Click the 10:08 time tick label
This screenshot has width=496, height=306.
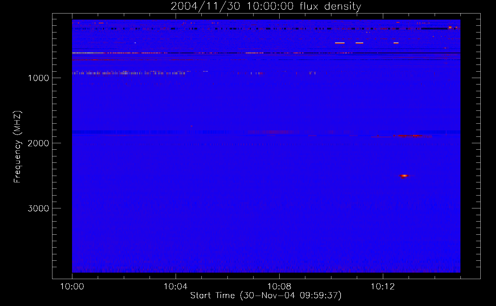279,286
